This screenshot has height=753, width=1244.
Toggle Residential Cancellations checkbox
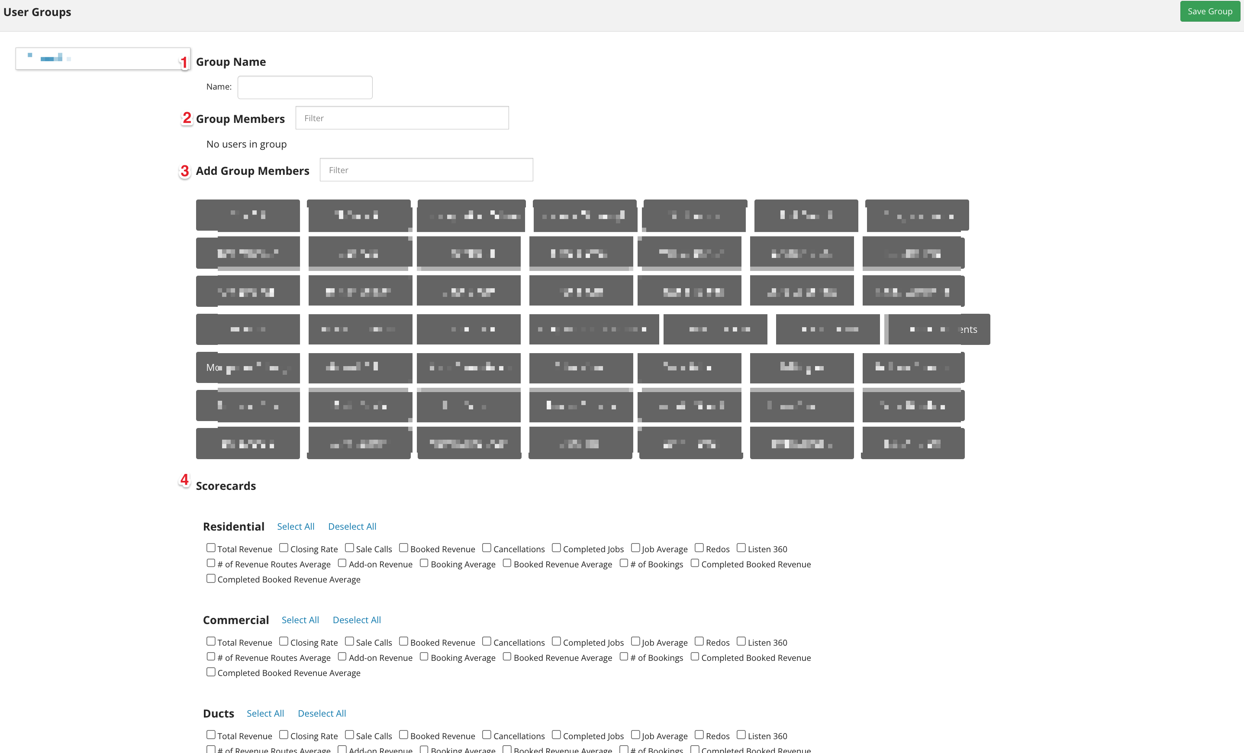click(487, 547)
